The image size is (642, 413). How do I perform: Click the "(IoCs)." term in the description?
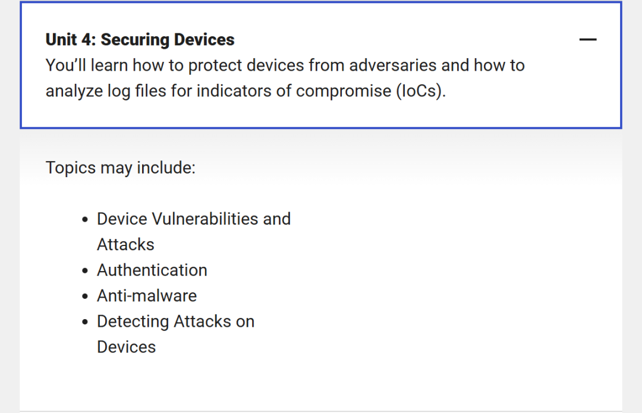[x=420, y=92]
